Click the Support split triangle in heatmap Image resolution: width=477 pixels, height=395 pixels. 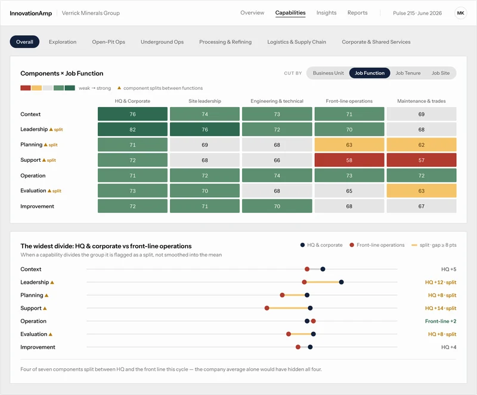44,160
